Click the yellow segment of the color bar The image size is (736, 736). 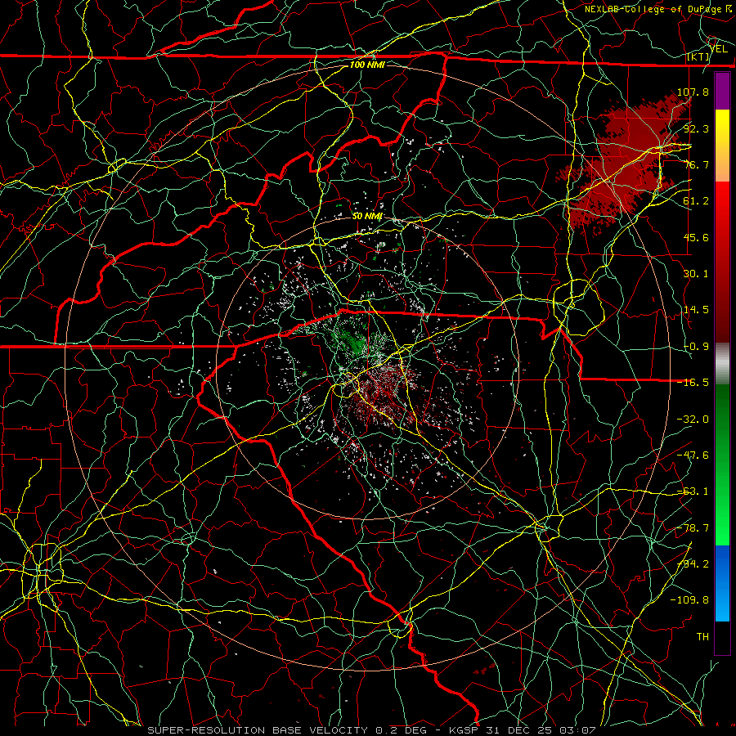(x=722, y=146)
